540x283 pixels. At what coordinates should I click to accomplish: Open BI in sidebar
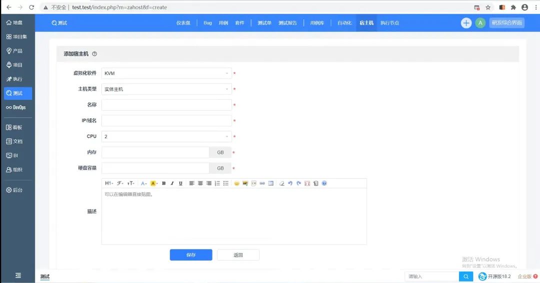pos(12,155)
